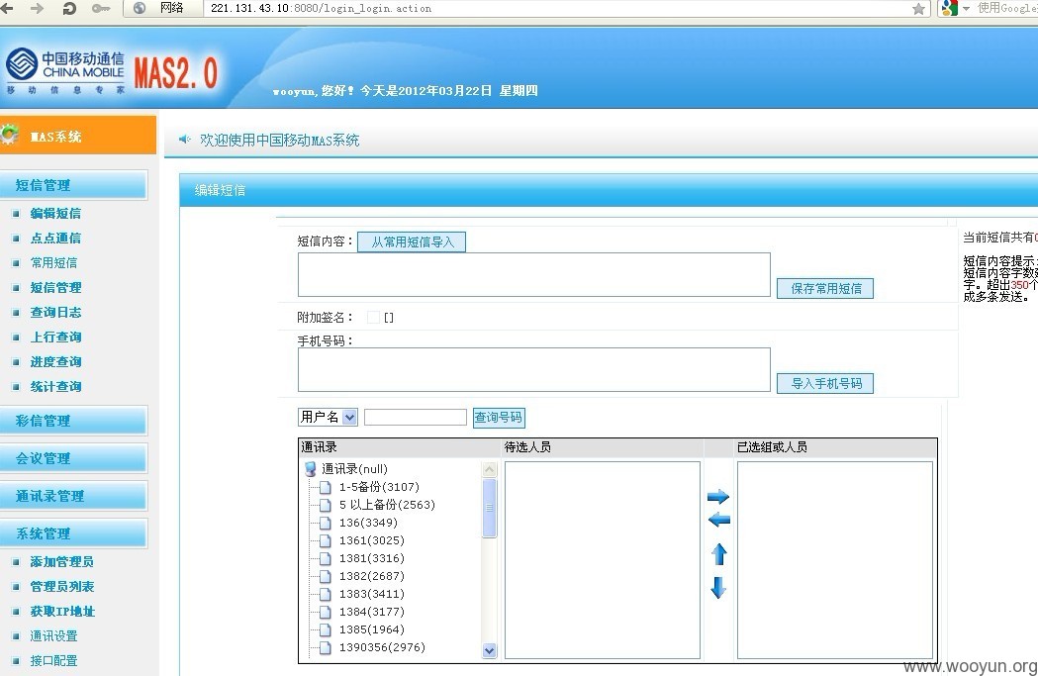Open 点点通信 in the sidebar
Screen dimensions: 1038x676
[55, 238]
